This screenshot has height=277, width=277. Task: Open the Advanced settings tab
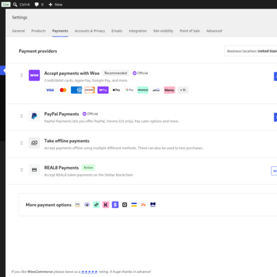[214, 31]
